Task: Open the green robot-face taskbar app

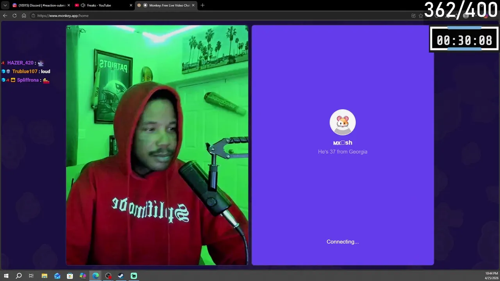Action: point(134,276)
